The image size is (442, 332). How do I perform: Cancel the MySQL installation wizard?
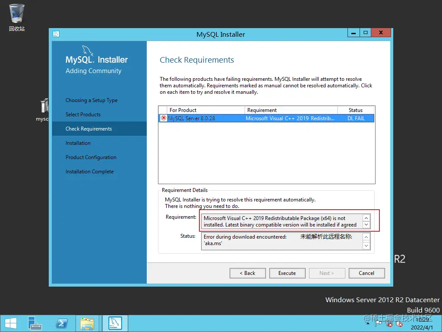(x=366, y=273)
